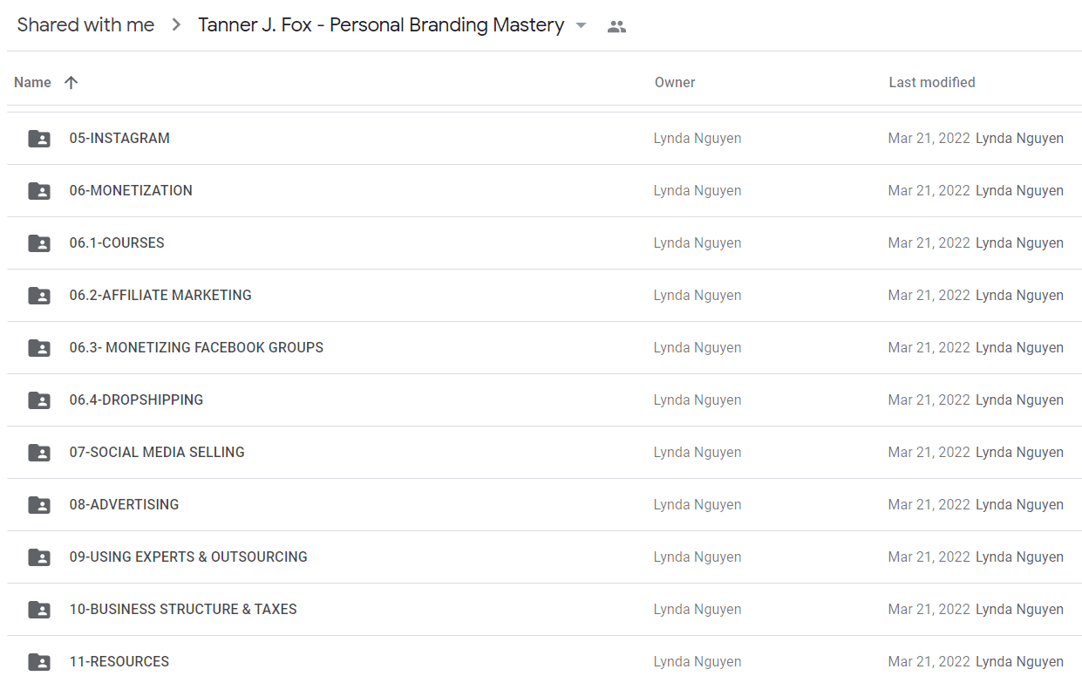1082x683 pixels.
Task: Click the Owner column header
Action: point(675,82)
